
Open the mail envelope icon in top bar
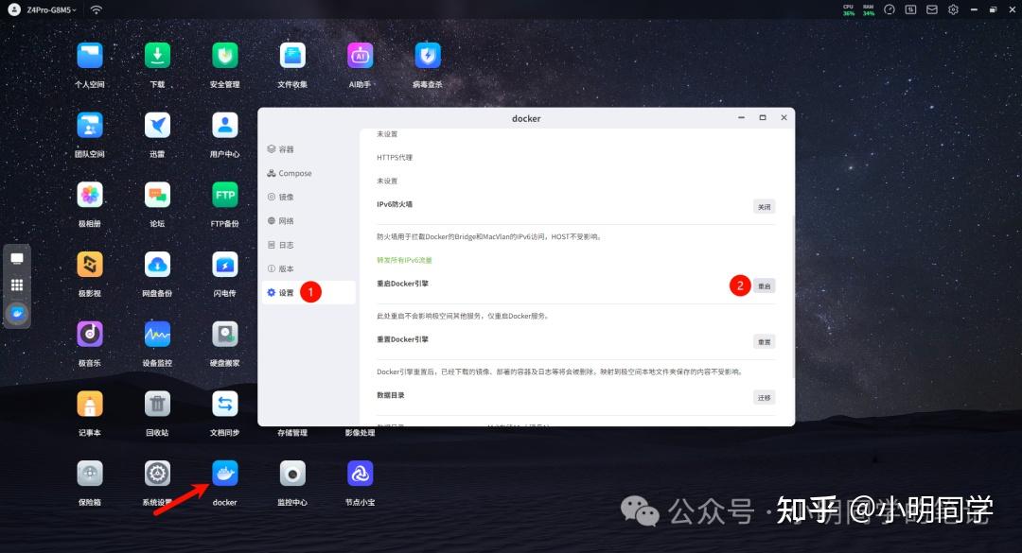coord(932,9)
